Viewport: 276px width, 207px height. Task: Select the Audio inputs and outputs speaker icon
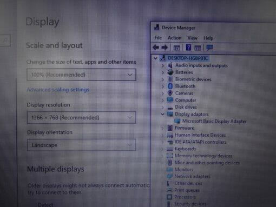170,65
